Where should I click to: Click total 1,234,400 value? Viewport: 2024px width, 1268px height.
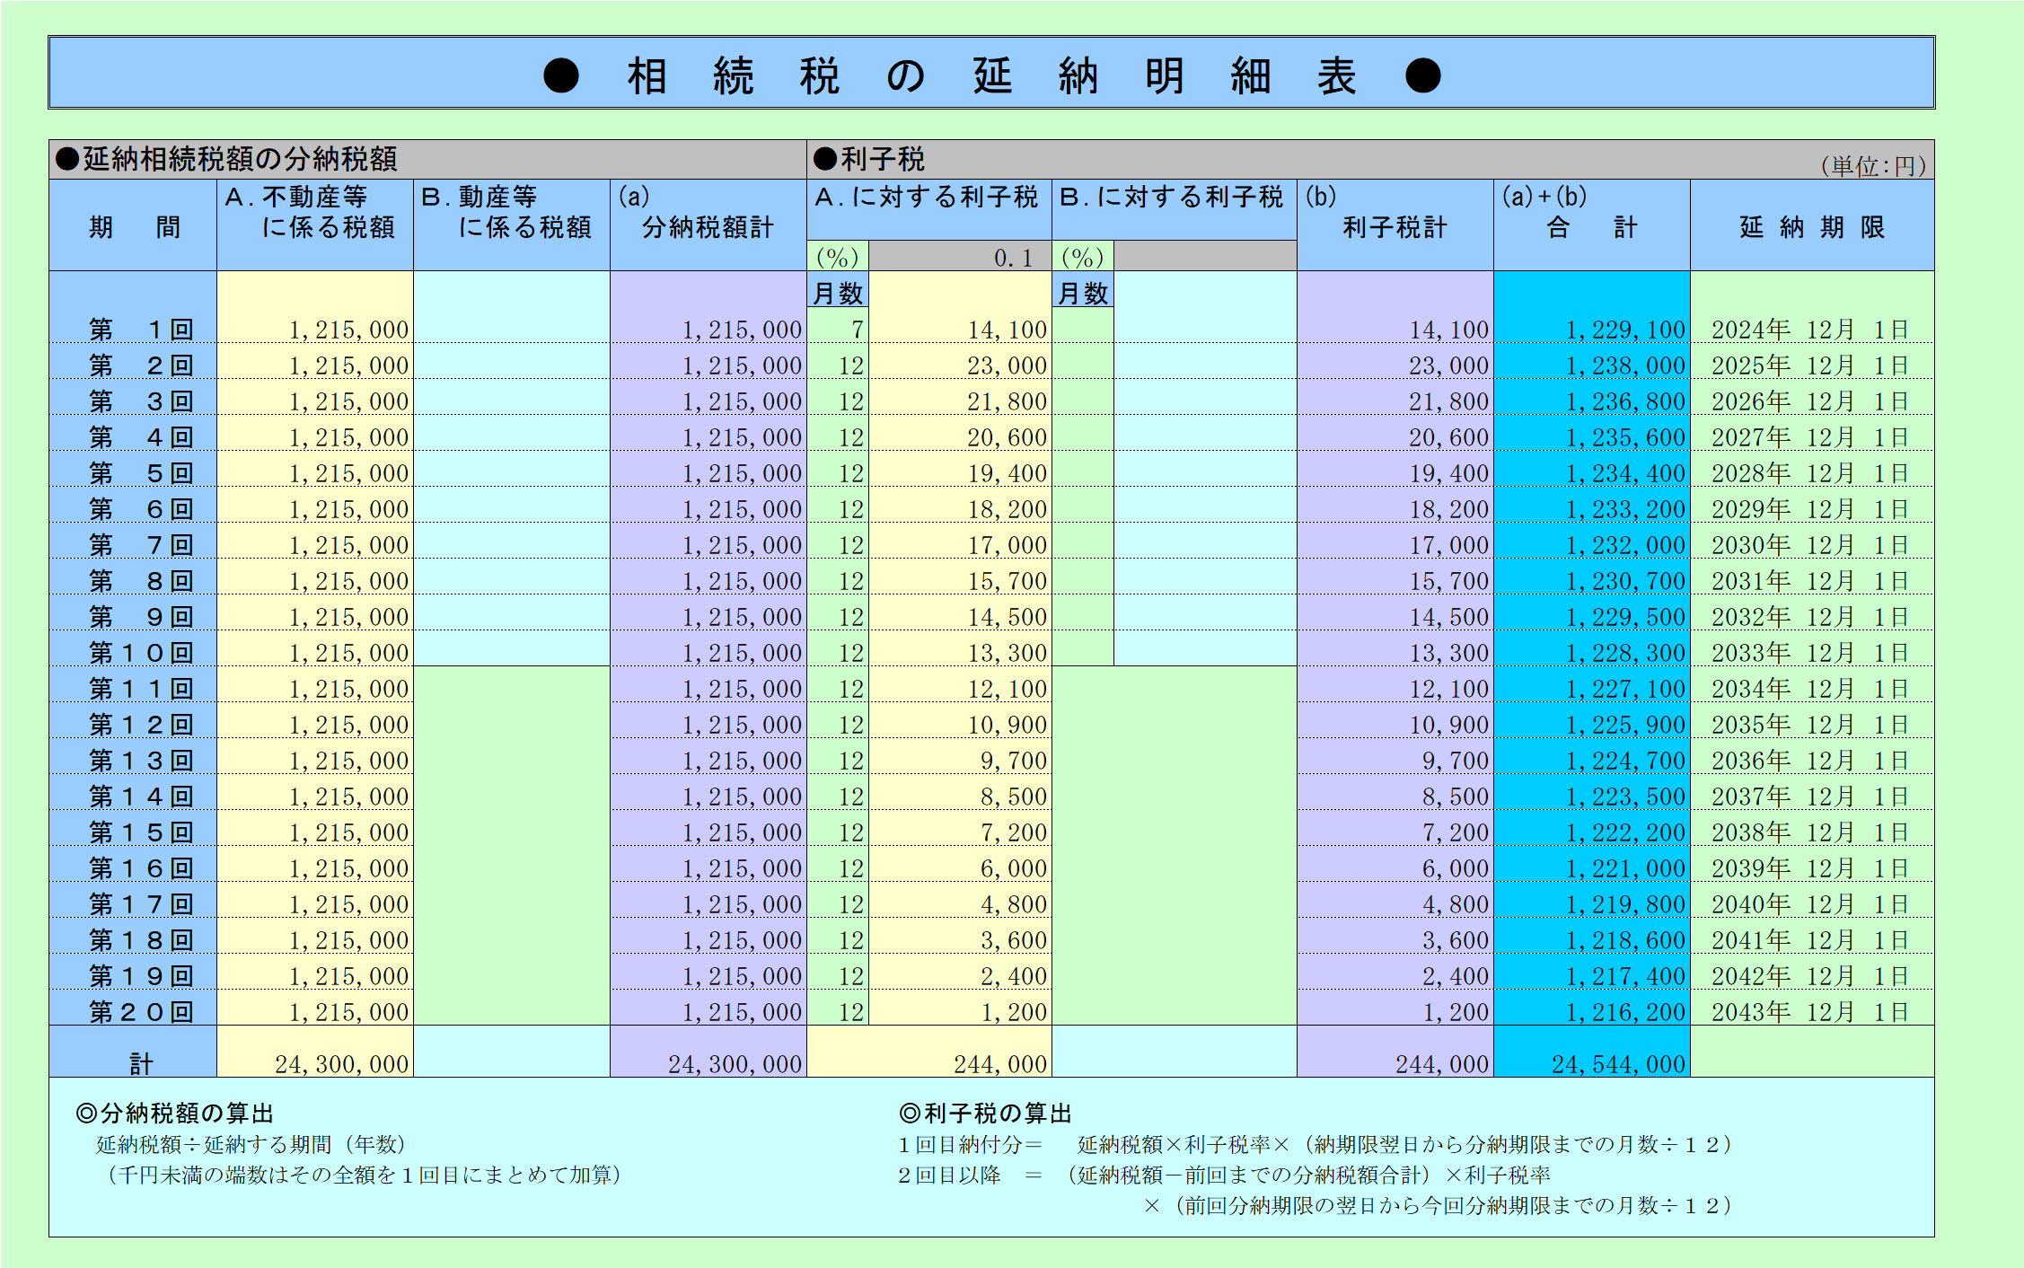pyautogui.click(x=1625, y=473)
